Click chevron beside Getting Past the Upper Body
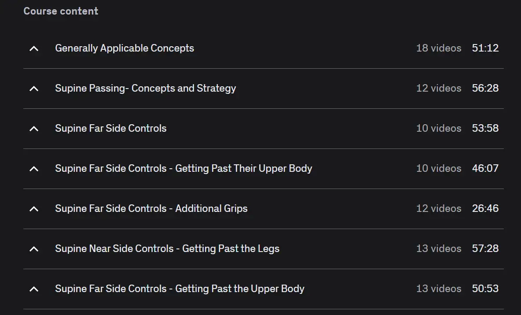 (x=34, y=289)
